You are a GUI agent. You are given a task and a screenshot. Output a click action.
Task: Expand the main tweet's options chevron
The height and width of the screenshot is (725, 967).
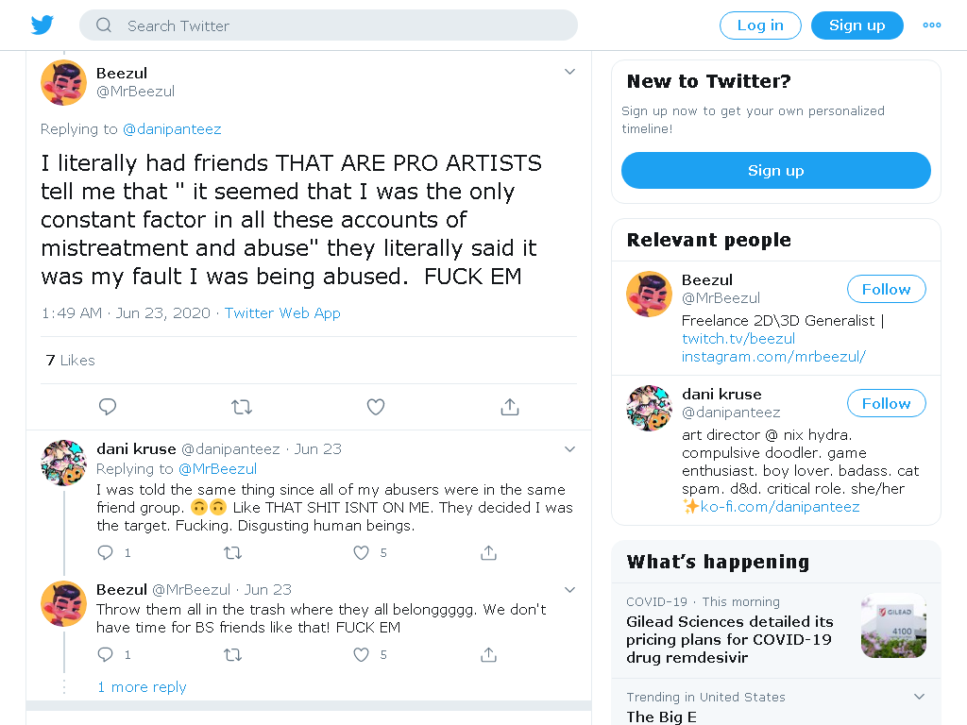pyautogui.click(x=569, y=72)
